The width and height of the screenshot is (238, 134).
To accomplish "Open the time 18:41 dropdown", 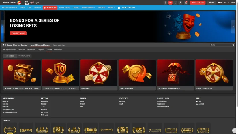I will tap(226, 3).
